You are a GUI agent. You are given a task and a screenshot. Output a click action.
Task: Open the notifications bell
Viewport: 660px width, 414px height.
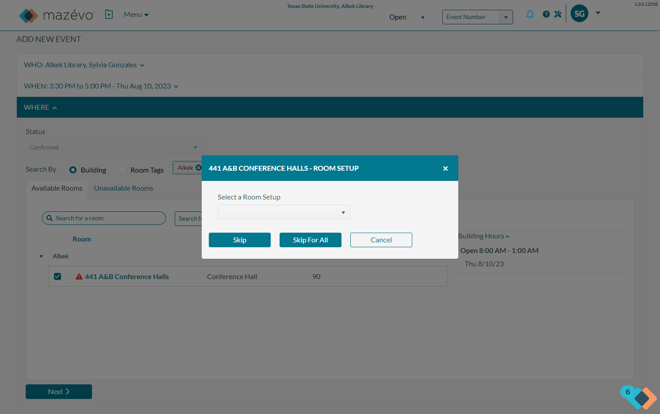click(x=530, y=14)
